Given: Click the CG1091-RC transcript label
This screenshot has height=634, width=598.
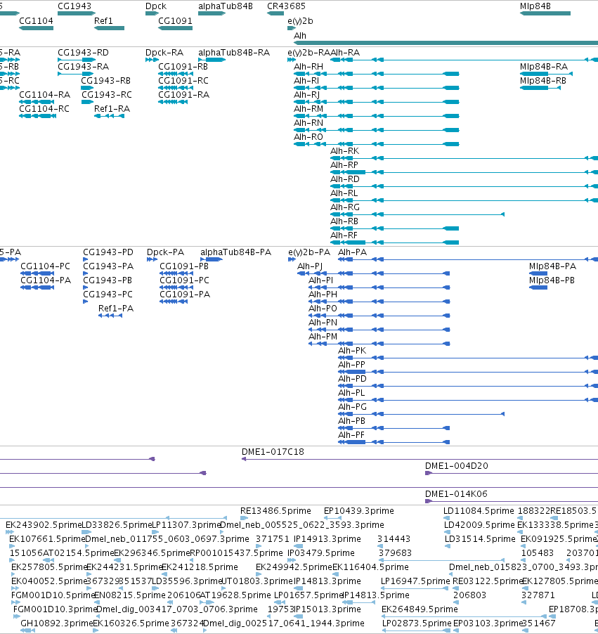Looking at the screenshot, I should 183,80.
